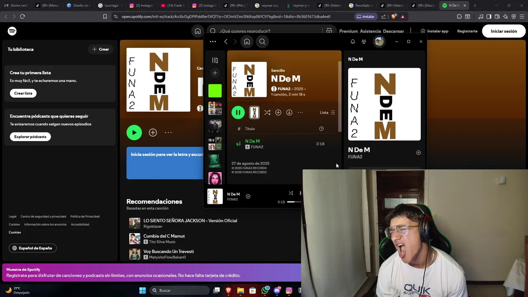The height and width of the screenshot is (297, 528).
Task: Click the Spotify logo on the web page
Action: click(x=12, y=31)
